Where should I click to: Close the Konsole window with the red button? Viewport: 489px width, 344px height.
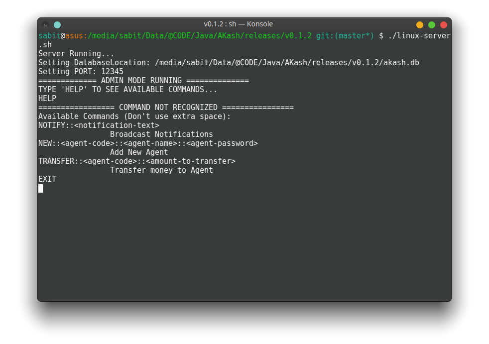point(444,24)
